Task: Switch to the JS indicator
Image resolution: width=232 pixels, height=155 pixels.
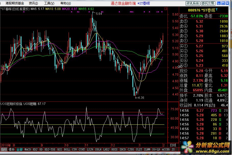Action: (173, 149)
